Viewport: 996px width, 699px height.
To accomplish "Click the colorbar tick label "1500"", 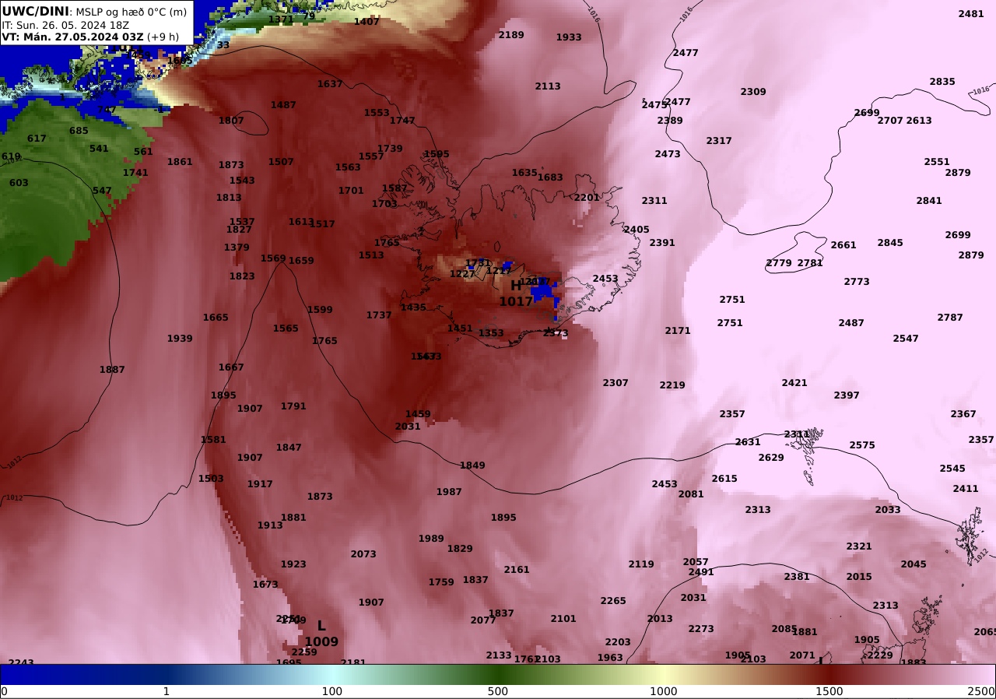I will (x=829, y=691).
